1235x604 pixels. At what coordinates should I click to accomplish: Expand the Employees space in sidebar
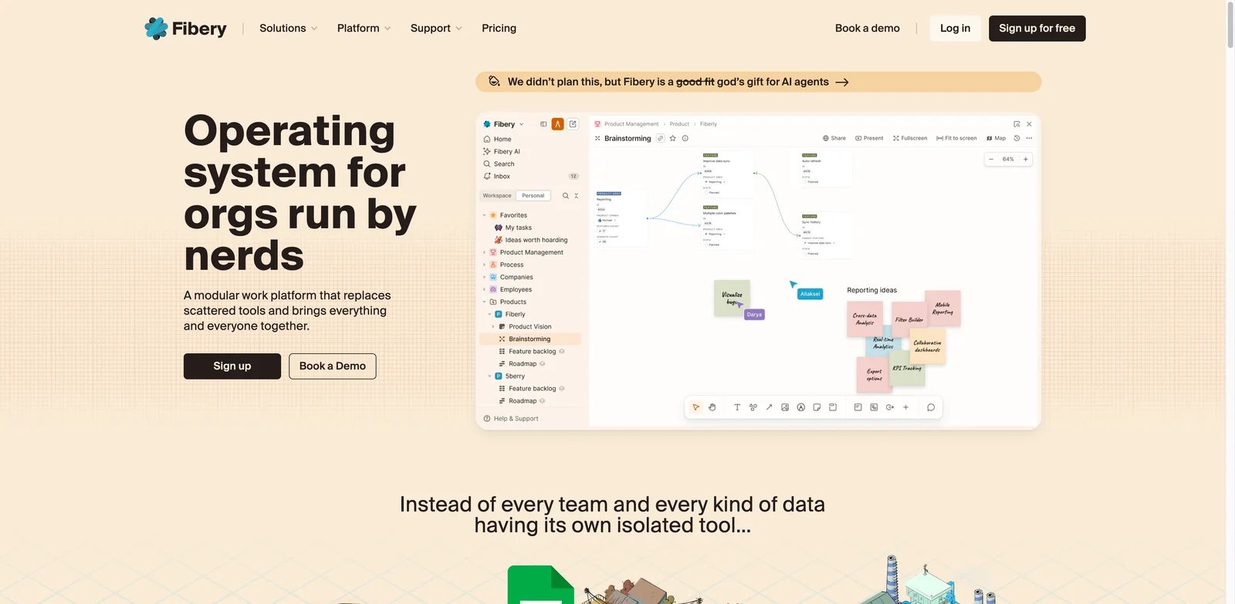click(485, 290)
